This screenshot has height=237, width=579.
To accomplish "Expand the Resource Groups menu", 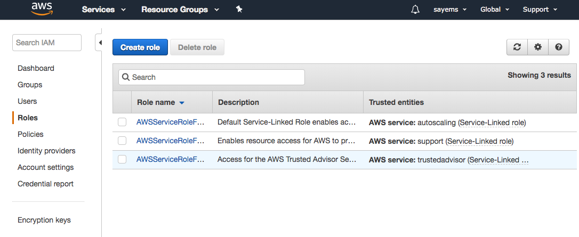I will click(x=180, y=10).
